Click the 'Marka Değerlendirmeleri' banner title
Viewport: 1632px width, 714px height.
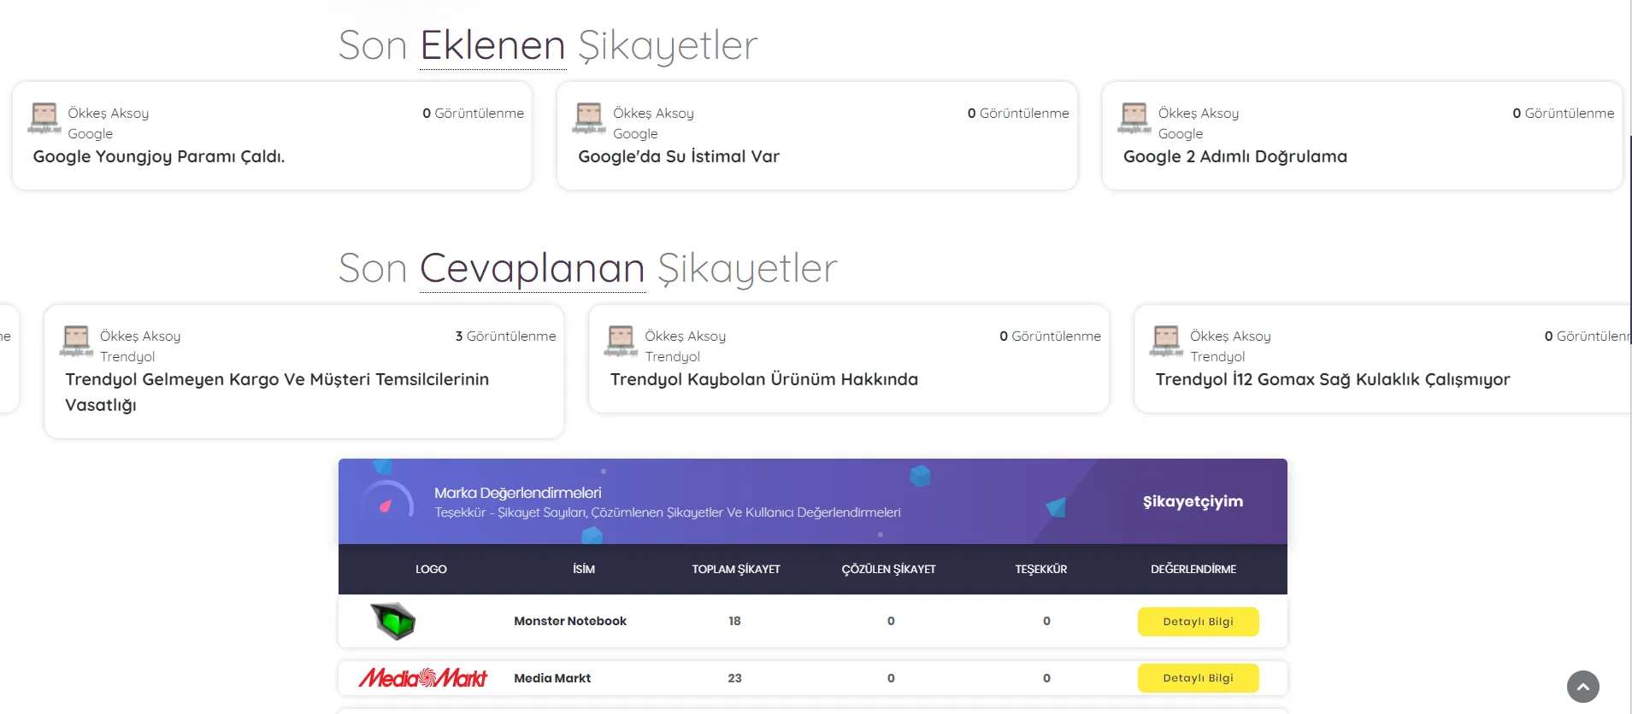pos(518,493)
